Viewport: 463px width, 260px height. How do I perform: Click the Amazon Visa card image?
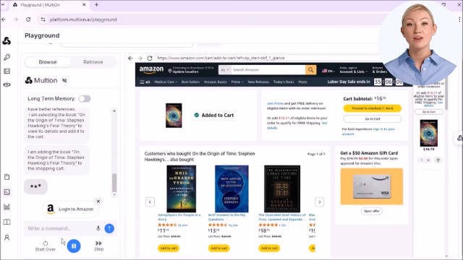pos(372,186)
